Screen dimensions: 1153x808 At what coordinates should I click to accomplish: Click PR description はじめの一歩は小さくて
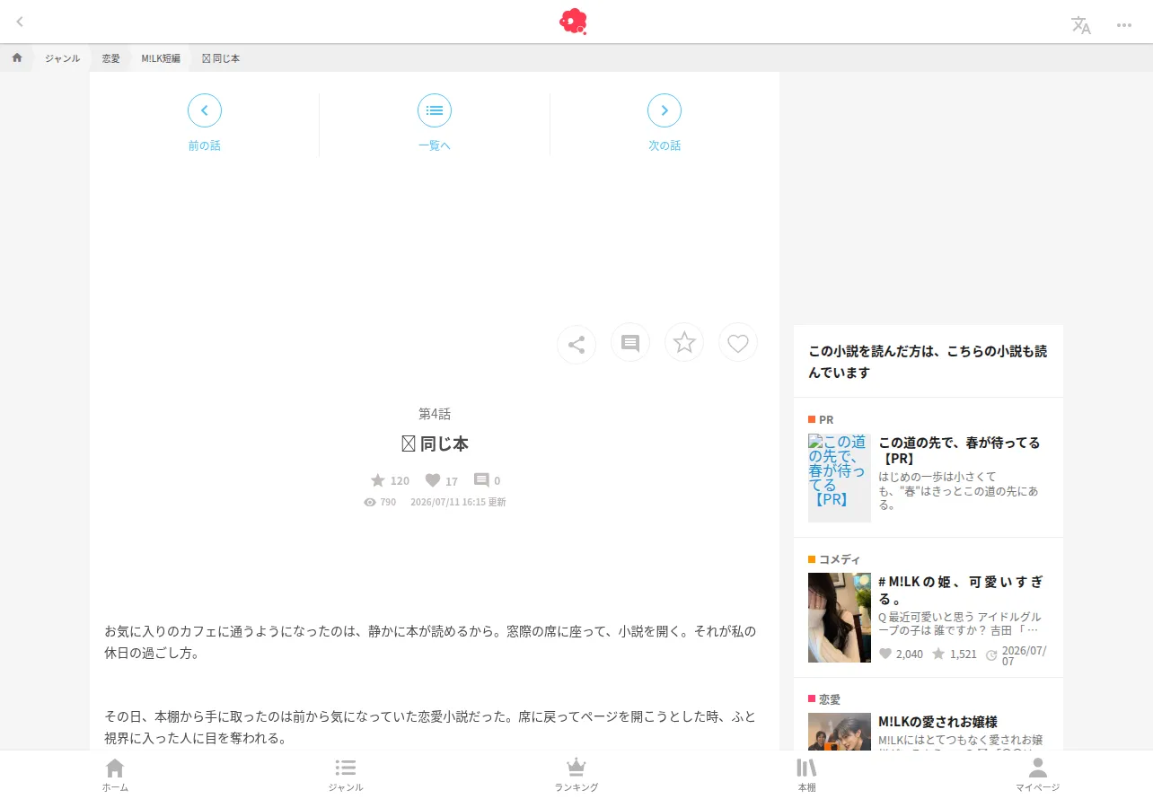(x=959, y=490)
